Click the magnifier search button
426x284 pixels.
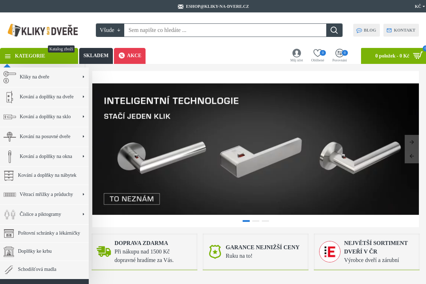(334, 30)
